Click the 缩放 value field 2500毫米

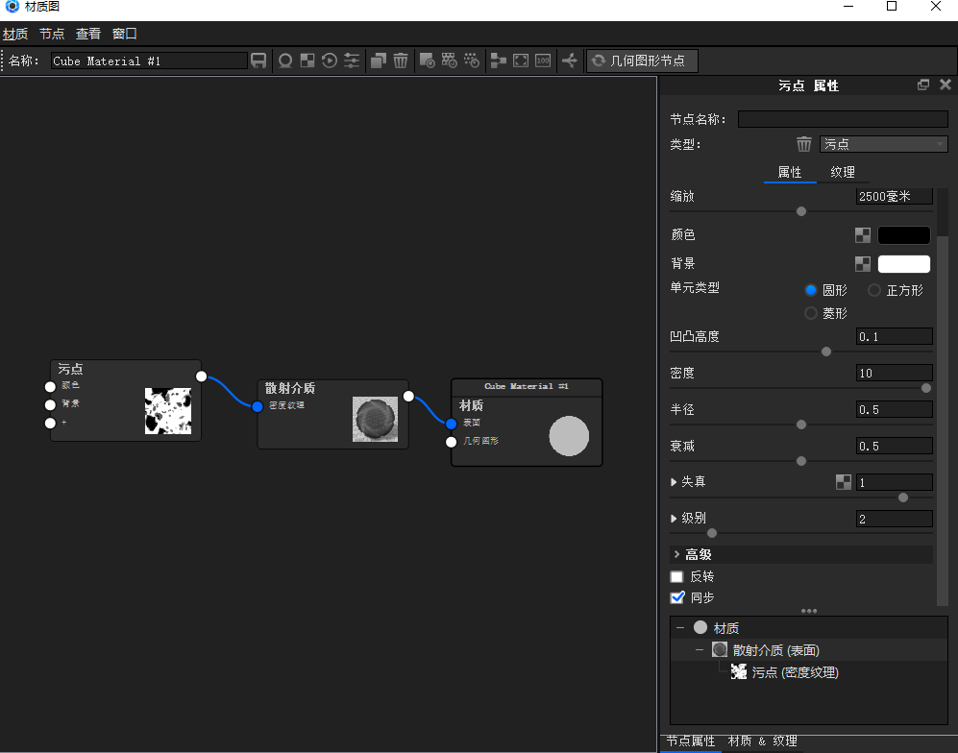[894, 196]
